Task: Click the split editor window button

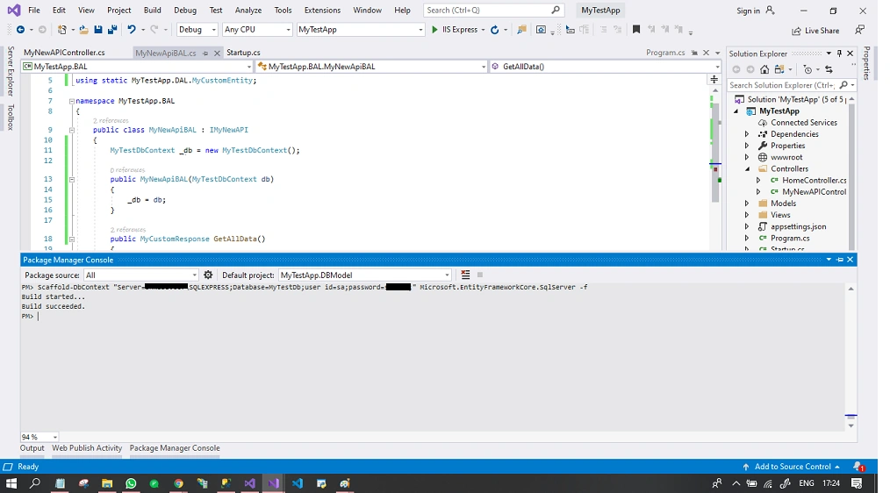Action: (x=714, y=80)
